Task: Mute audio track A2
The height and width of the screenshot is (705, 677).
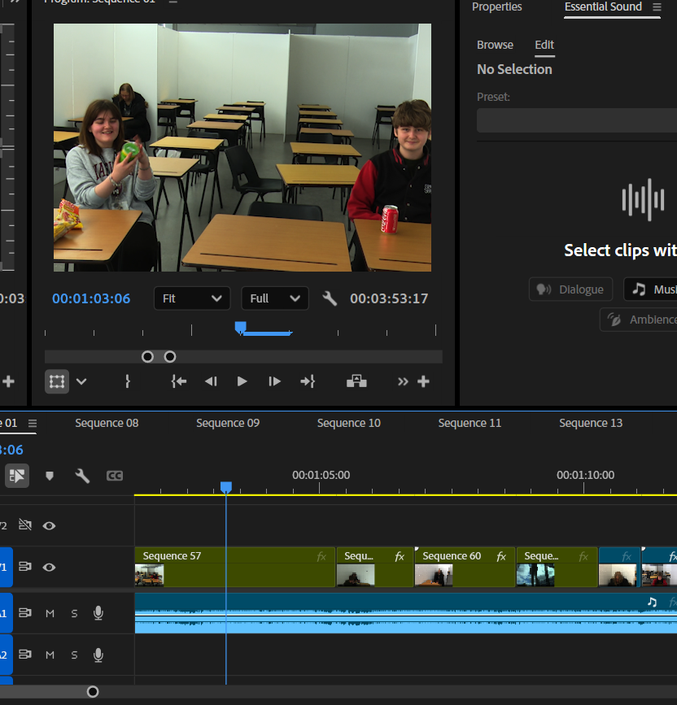Action: [50, 655]
